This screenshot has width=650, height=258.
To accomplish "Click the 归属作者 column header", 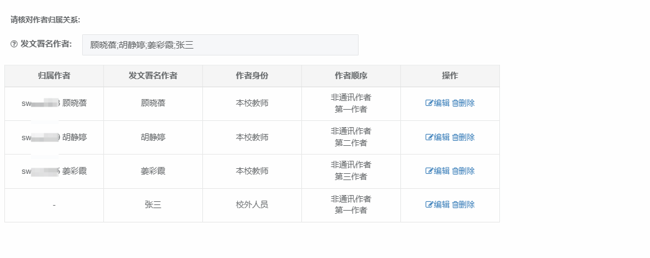I will (54, 75).
